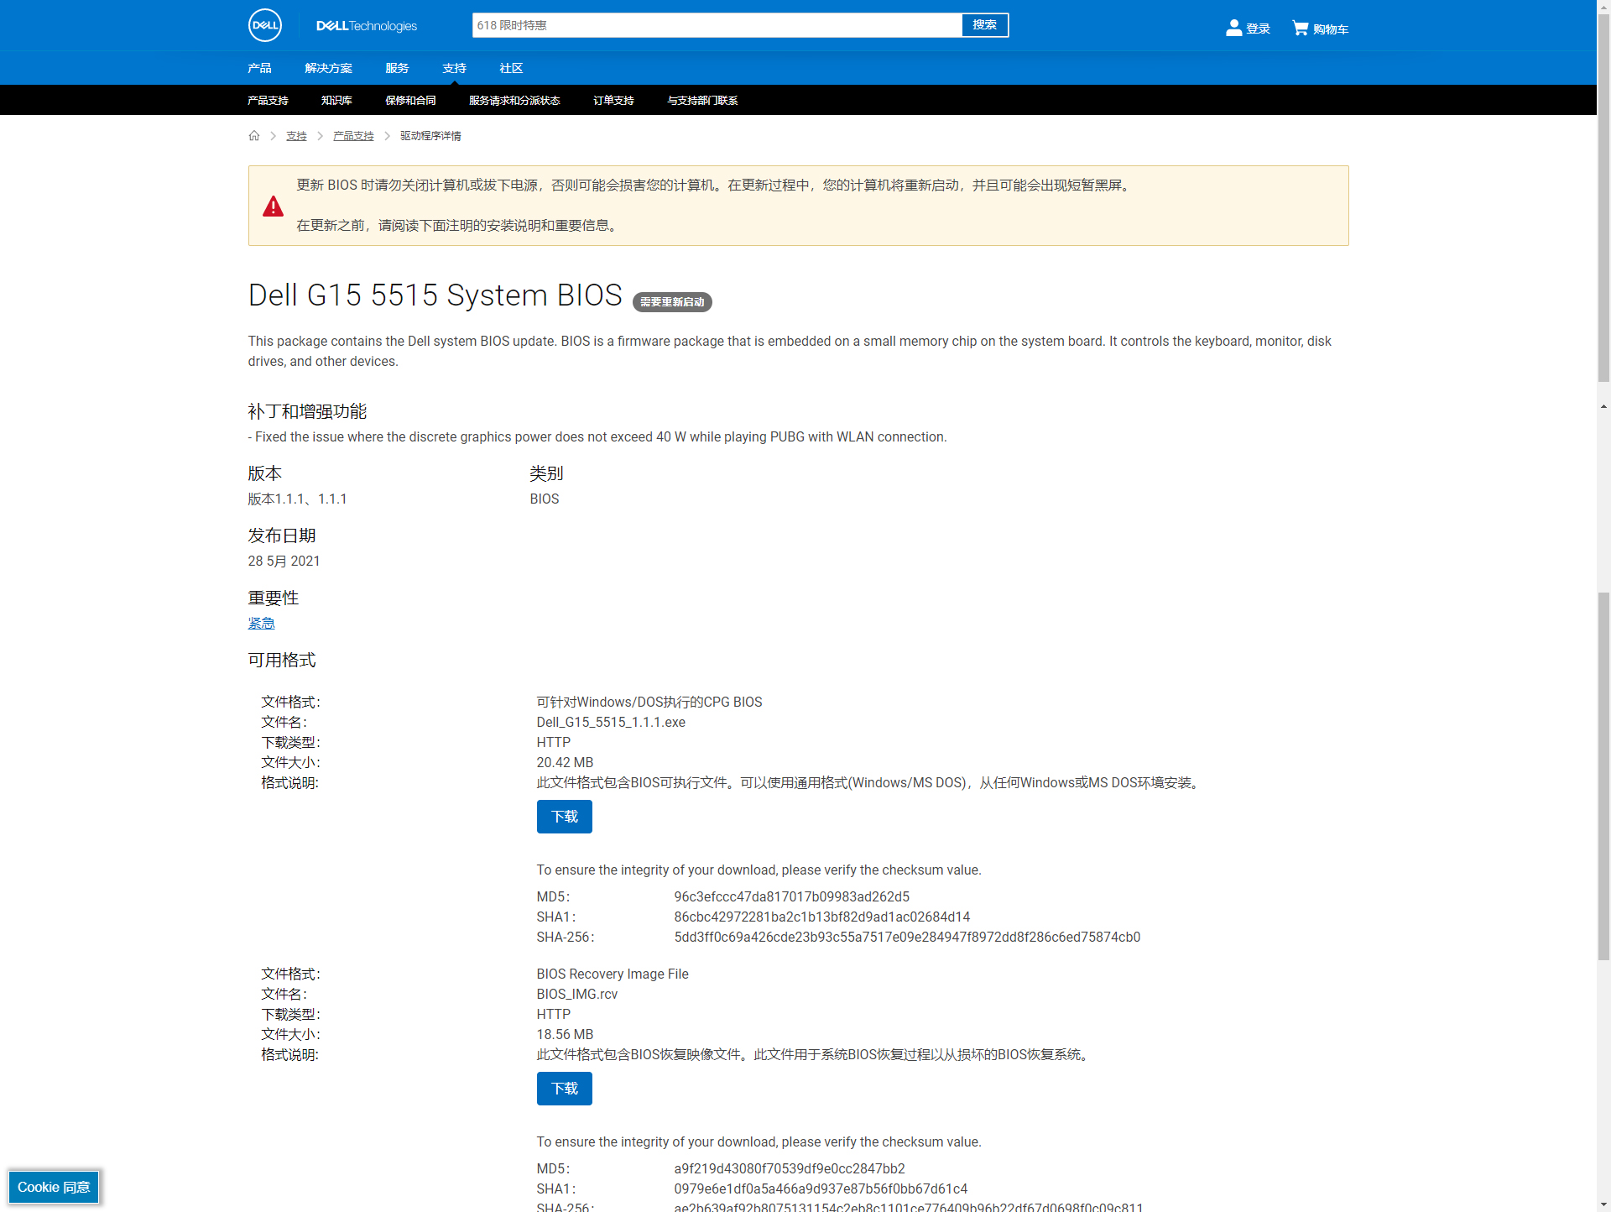This screenshot has height=1212, width=1611.
Task: Click the 需要重新启动 restart-required badge
Action: pos(671,302)
